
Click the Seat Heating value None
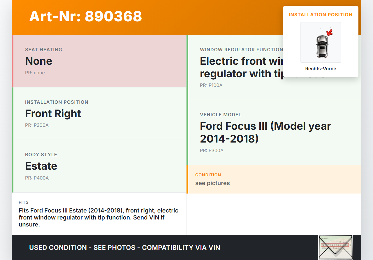(39, 61)
